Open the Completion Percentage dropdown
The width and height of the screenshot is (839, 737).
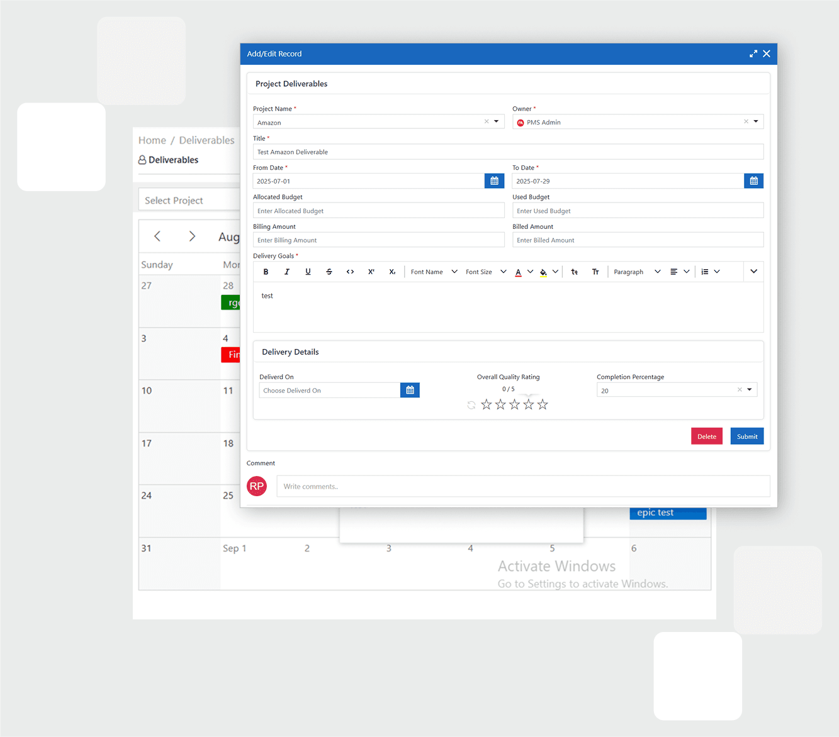click(x=750, y=390)
